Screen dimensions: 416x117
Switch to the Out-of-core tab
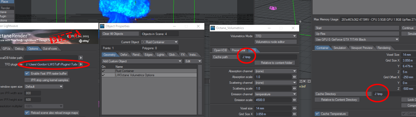(50, 49)
